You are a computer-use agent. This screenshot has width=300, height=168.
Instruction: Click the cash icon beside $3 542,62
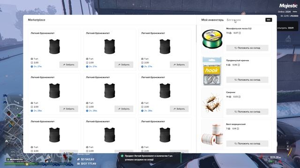coord(78,159)
